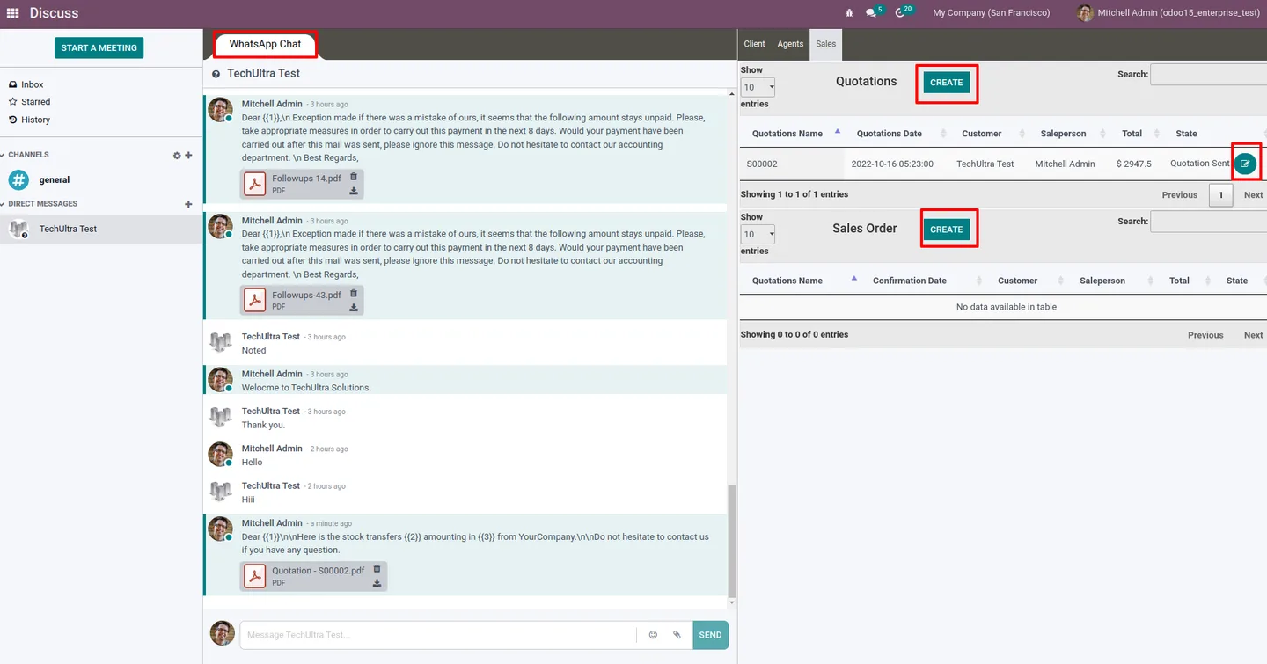Click Sales Order search field

pos(1208,222)
